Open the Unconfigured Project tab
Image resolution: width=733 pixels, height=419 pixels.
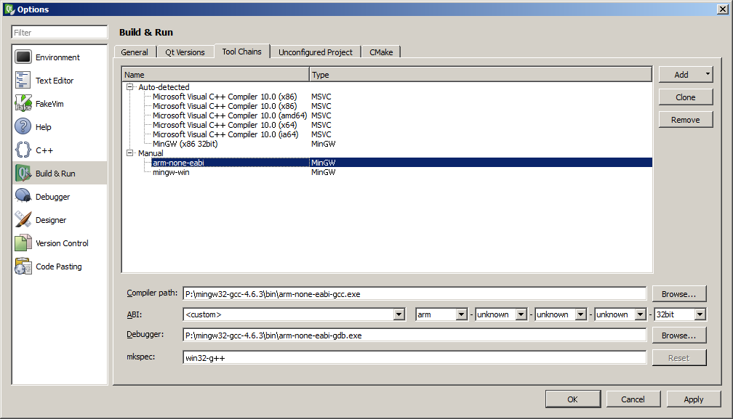[316, 52]
